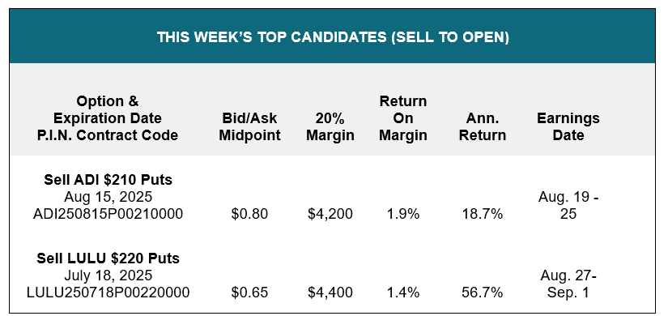Select the 56.7% annual return value
668x316 pixels.
point(483,293)
